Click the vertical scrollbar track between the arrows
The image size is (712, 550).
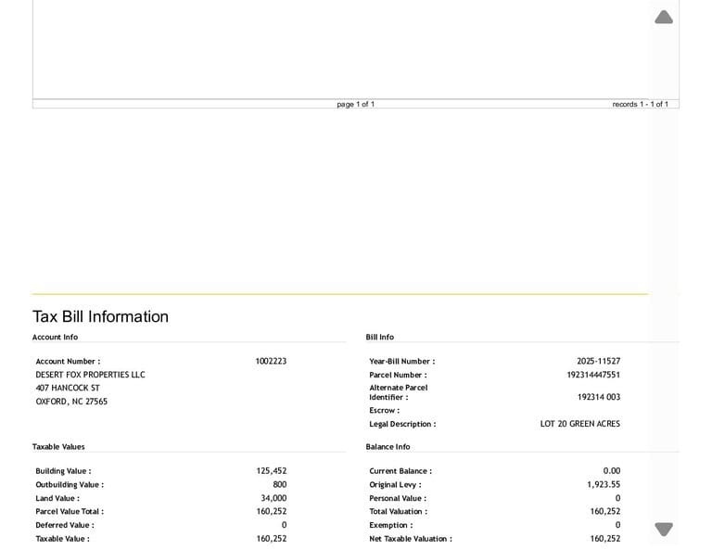click(x=664, y=278)
